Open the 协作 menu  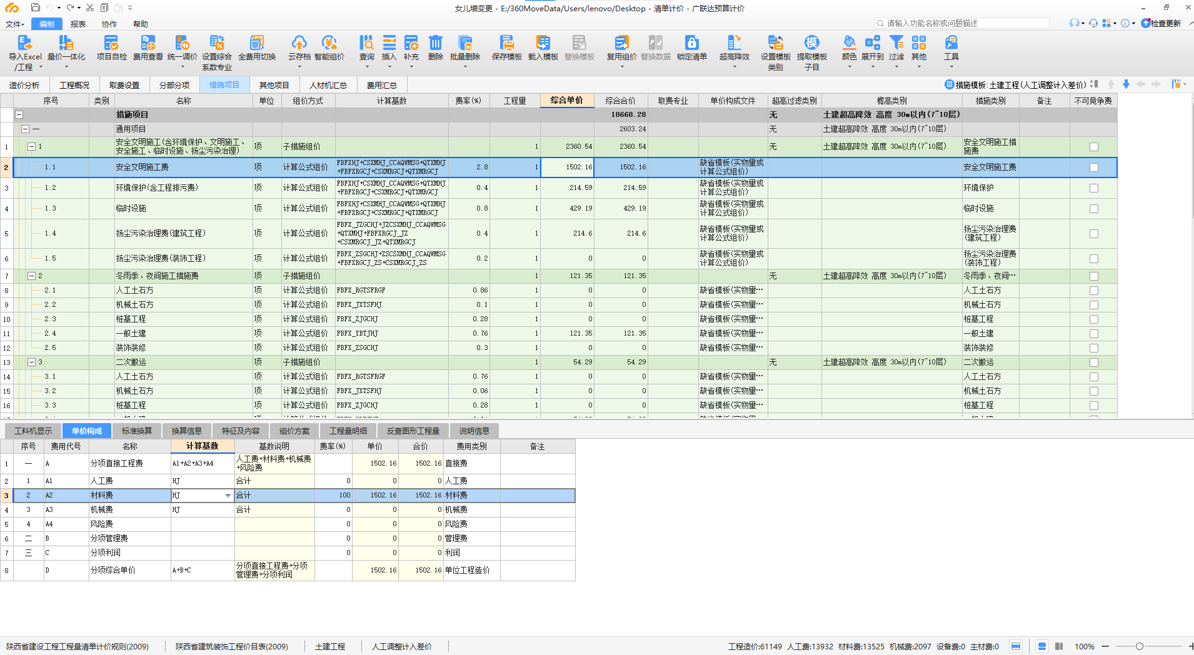click(x=109, y=24)
